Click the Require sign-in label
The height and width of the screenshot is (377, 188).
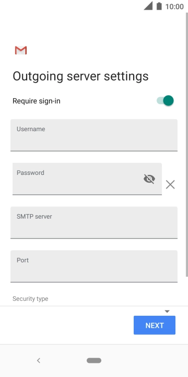click(36, 101)
